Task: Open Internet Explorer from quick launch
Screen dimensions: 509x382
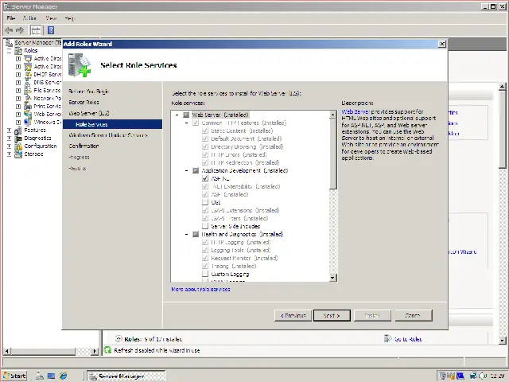Action: pos(63,376)
